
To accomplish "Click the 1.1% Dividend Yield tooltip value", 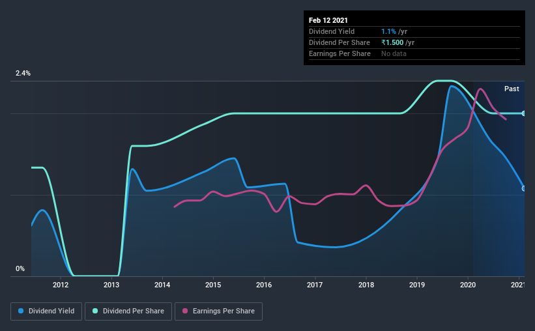I will (x=388, y=31).
